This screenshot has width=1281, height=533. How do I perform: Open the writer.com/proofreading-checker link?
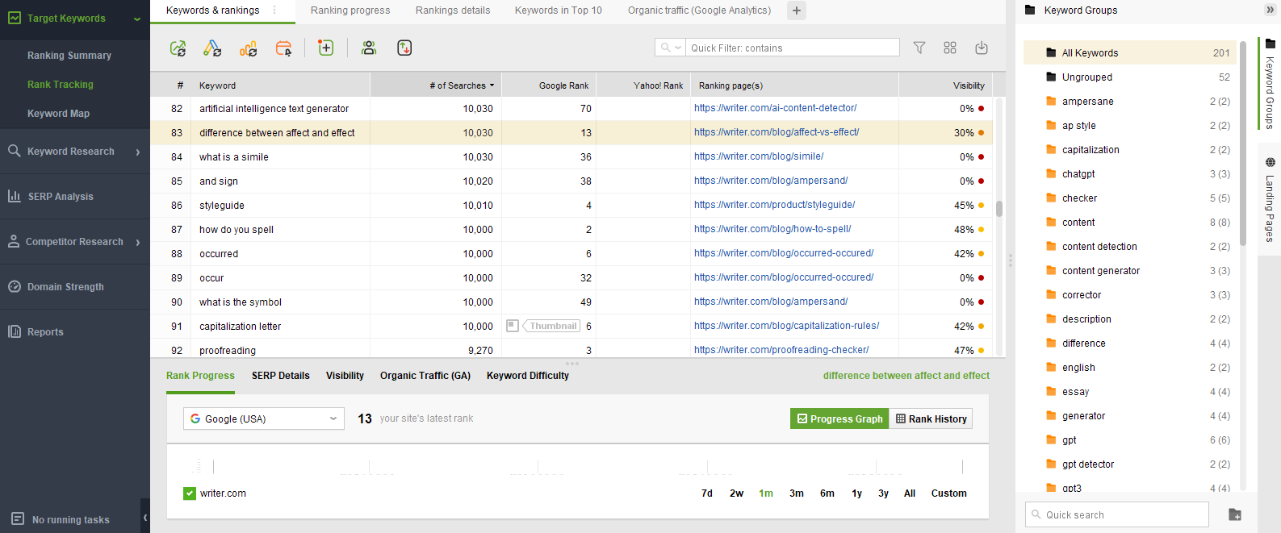tap(781, 350)
